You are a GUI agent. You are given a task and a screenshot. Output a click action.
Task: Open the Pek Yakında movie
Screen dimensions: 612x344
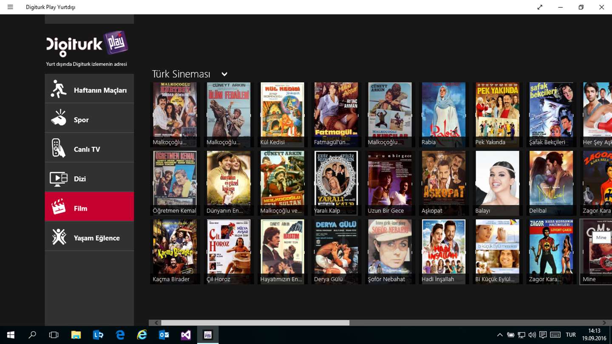(x=497, y=115)
